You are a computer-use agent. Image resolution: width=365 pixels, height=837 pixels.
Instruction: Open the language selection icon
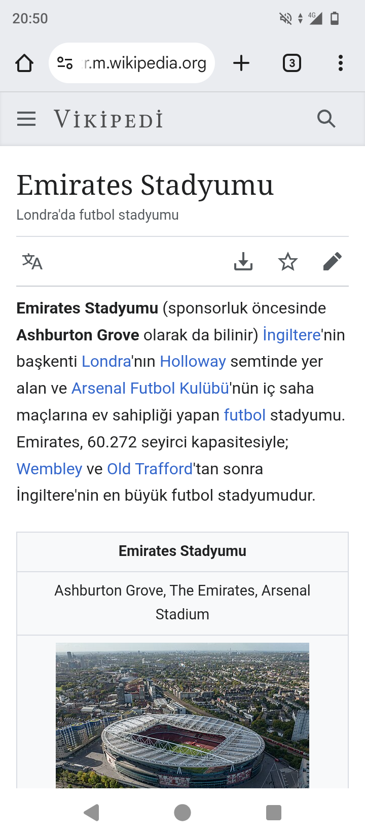pyautogui.click(x=32, y=262)
